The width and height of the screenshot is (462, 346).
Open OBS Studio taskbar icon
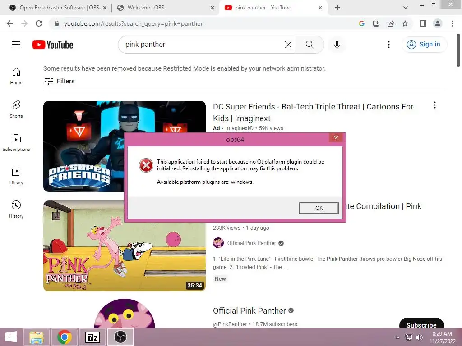point(120,337)
